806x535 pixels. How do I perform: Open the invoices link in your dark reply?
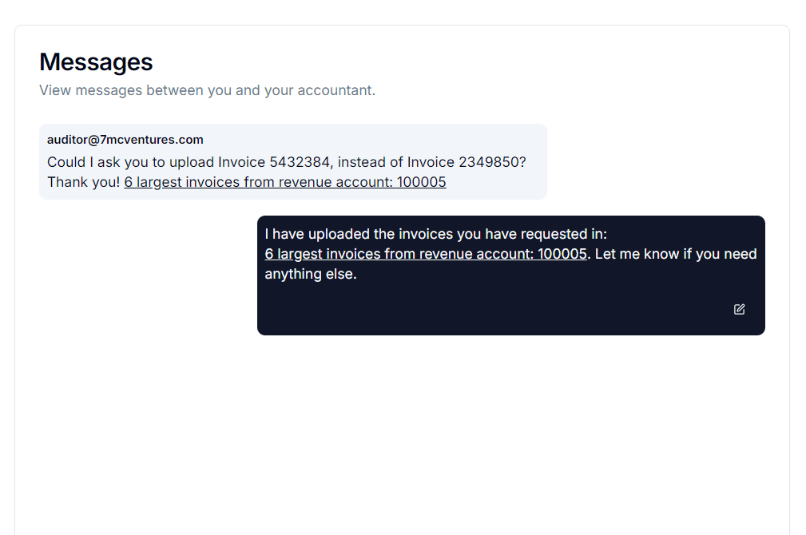(x=426, y=254)
